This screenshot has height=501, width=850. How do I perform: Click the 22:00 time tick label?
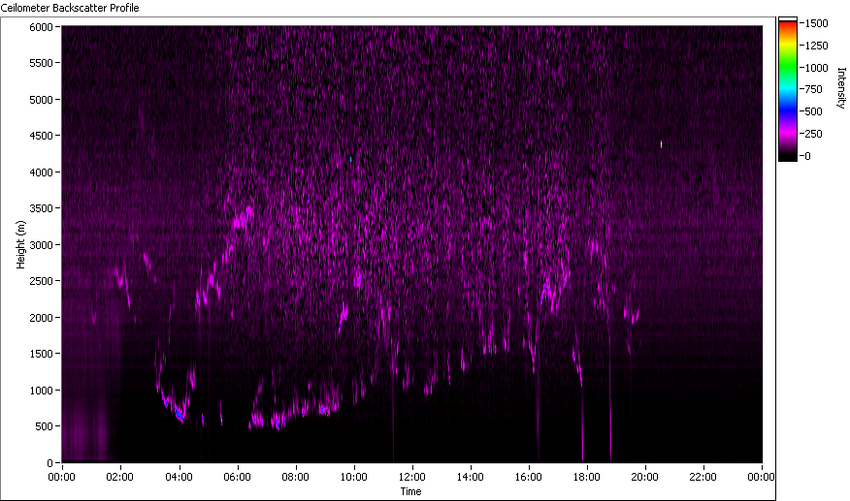pyautogui.click(x=703, y=477)
